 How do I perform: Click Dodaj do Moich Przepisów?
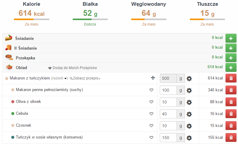coord(72,68)
